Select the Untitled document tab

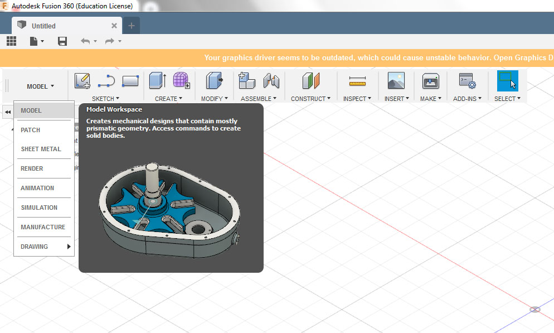click(67, 26)
